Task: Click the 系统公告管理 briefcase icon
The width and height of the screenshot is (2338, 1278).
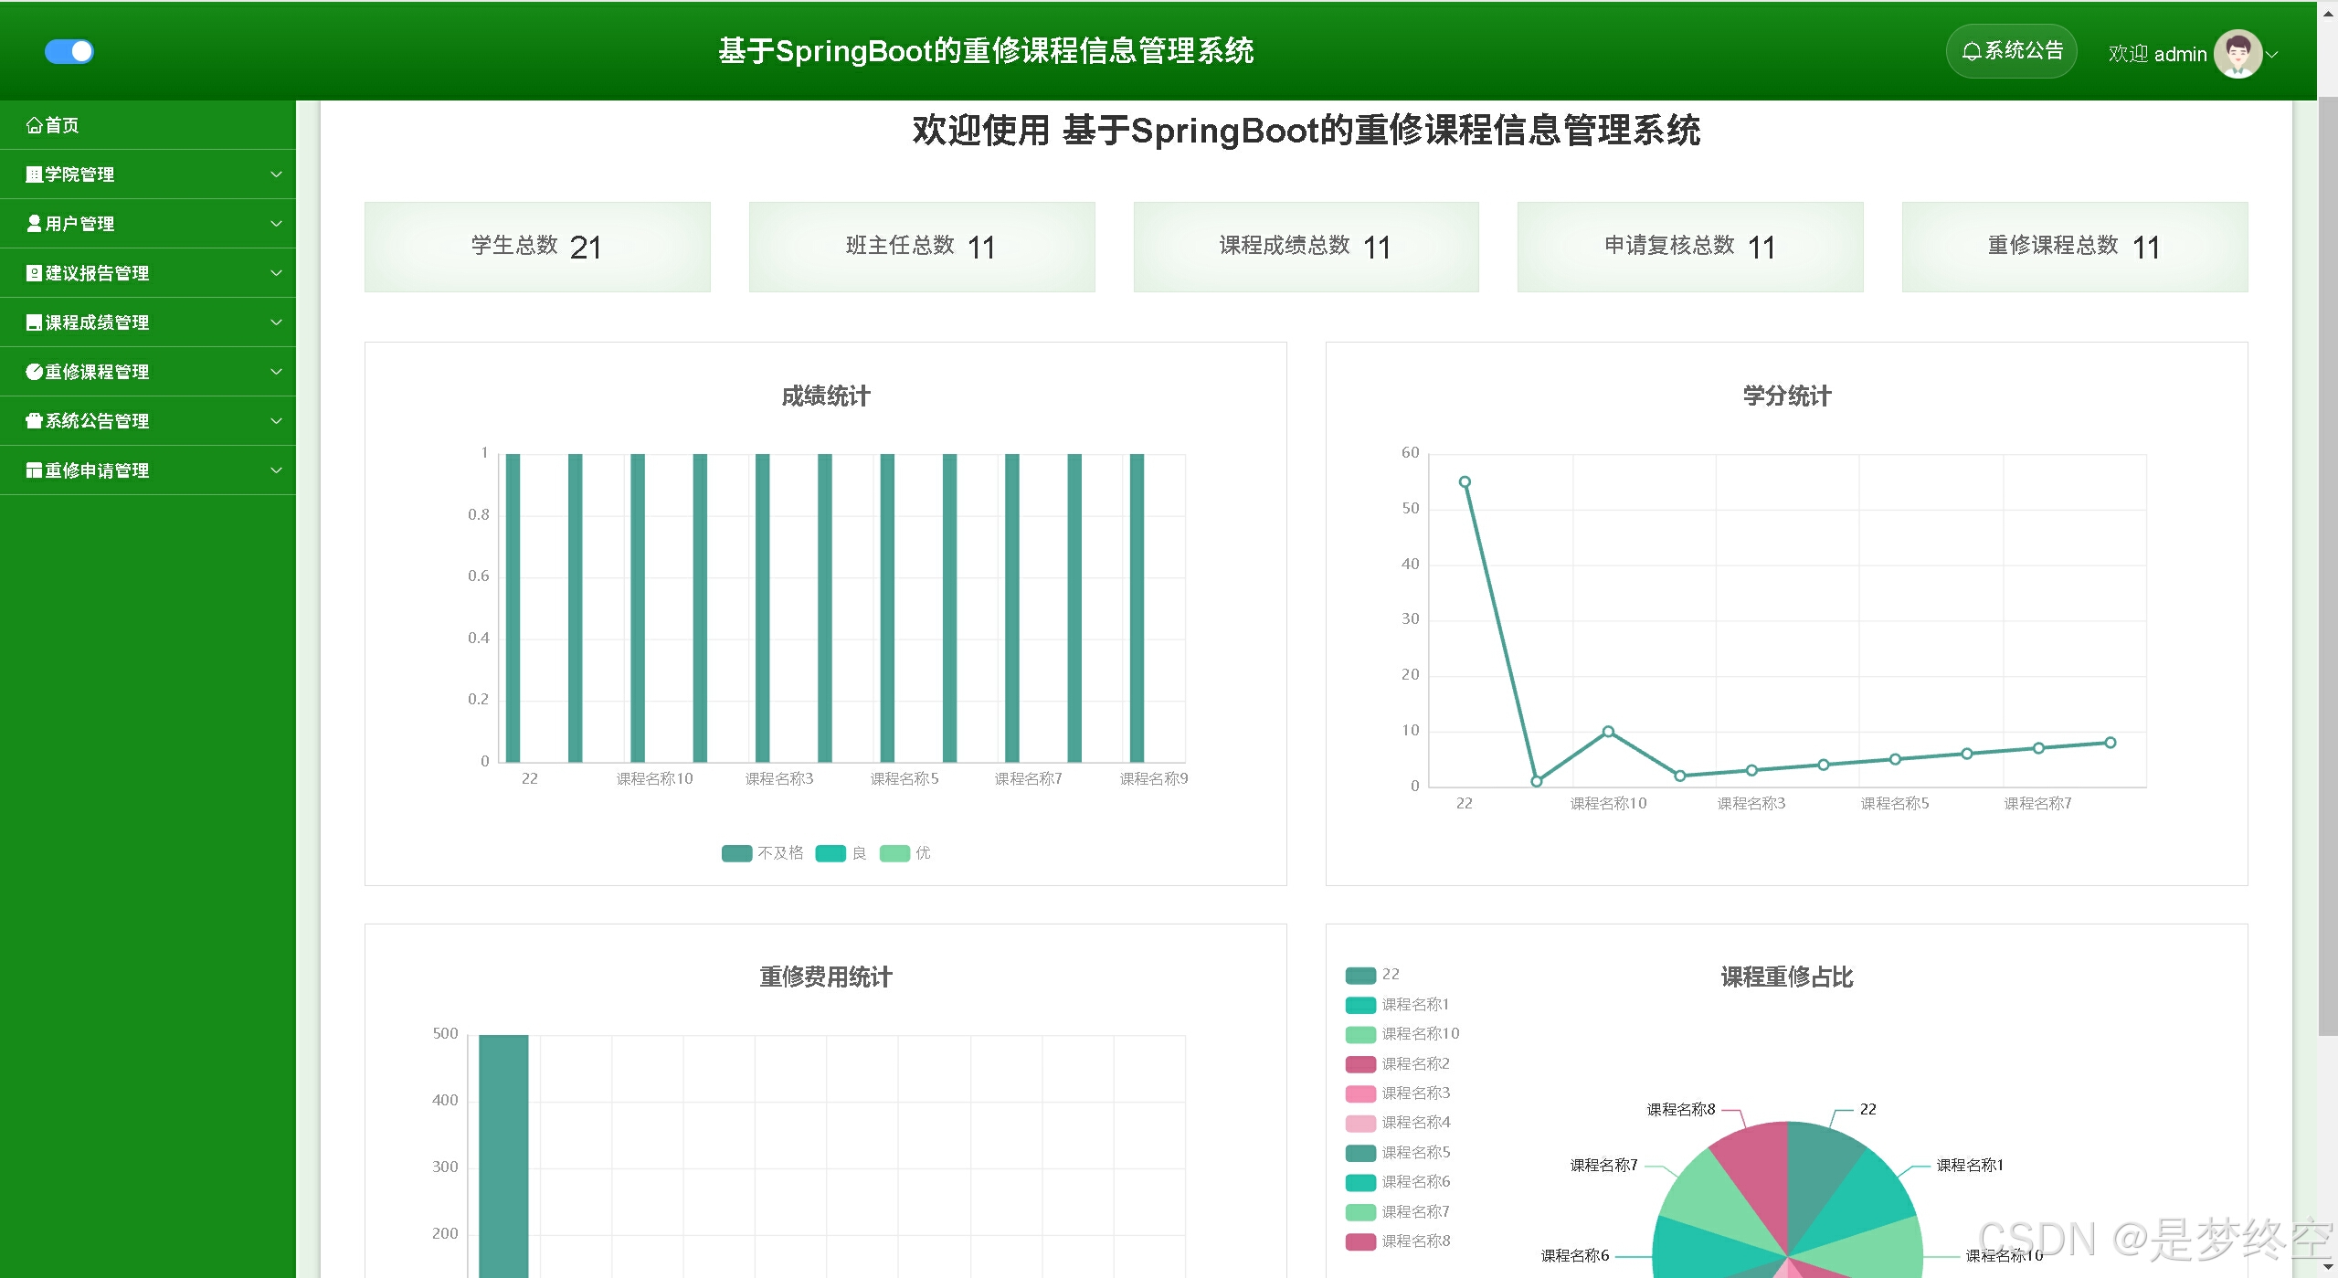Action: (x=34, y=421)
